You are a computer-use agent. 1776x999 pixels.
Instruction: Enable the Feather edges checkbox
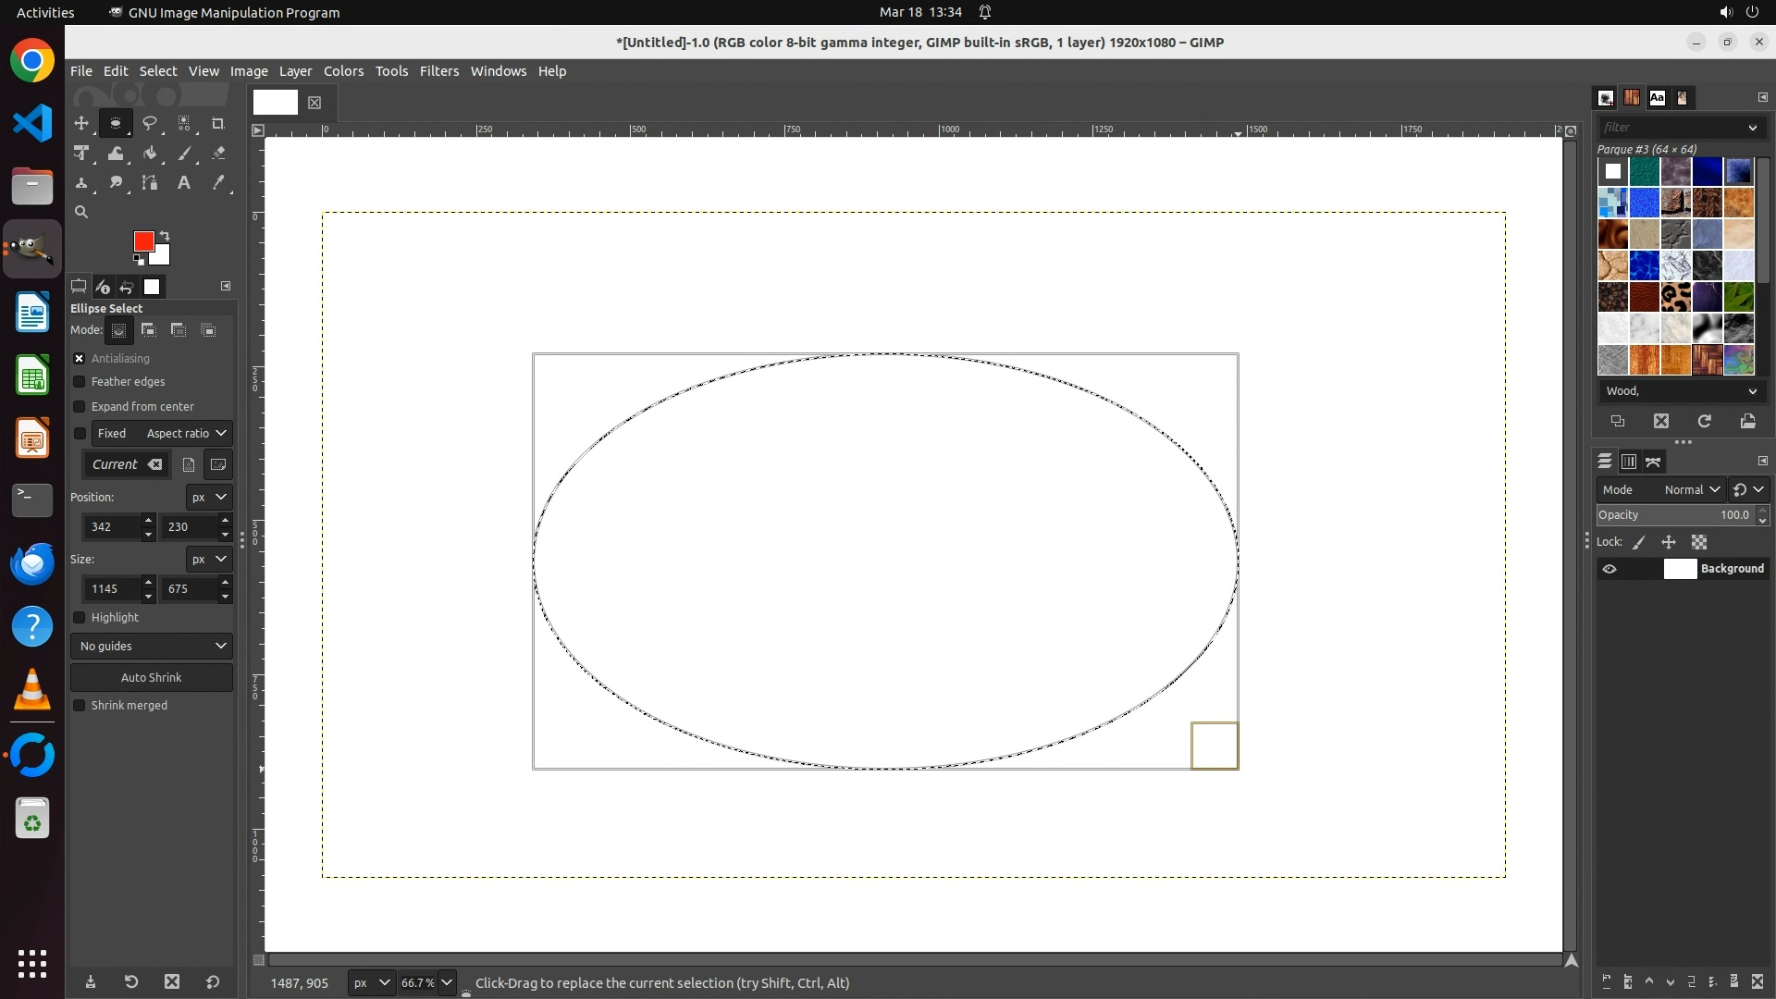(80, 382)
